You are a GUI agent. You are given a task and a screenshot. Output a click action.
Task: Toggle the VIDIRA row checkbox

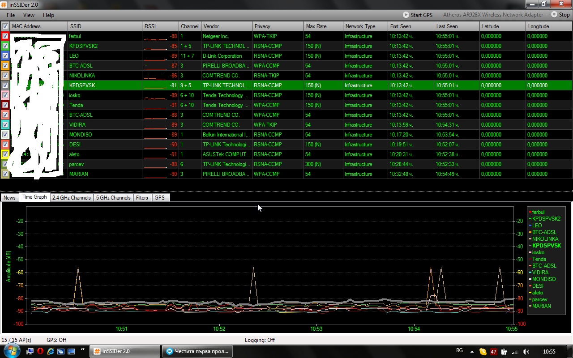click(x=5, y=125)
